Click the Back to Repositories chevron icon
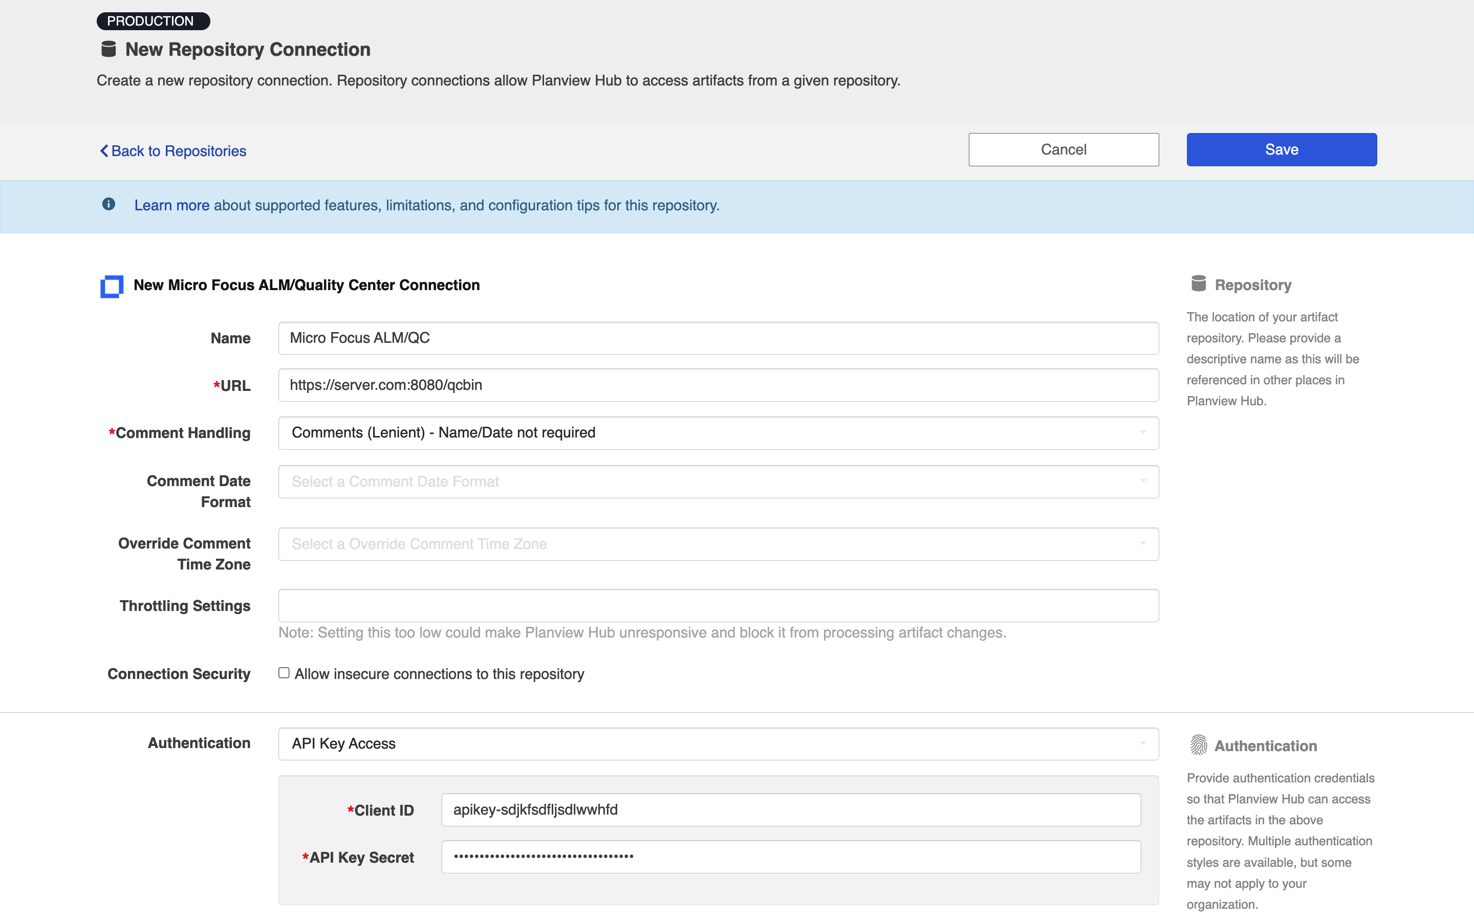 point(104,149)
